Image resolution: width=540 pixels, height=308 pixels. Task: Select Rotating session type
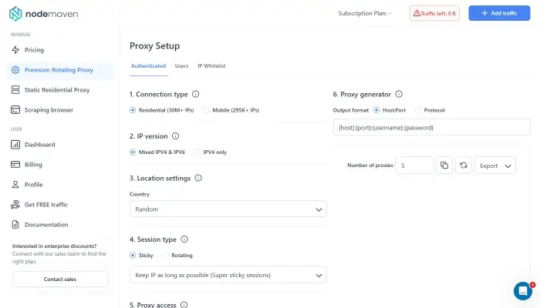coord(165,255)
